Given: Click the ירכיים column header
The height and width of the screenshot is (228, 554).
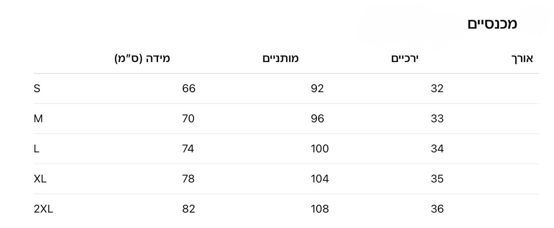Looking at the screenshot, I should tap(405, 58).
